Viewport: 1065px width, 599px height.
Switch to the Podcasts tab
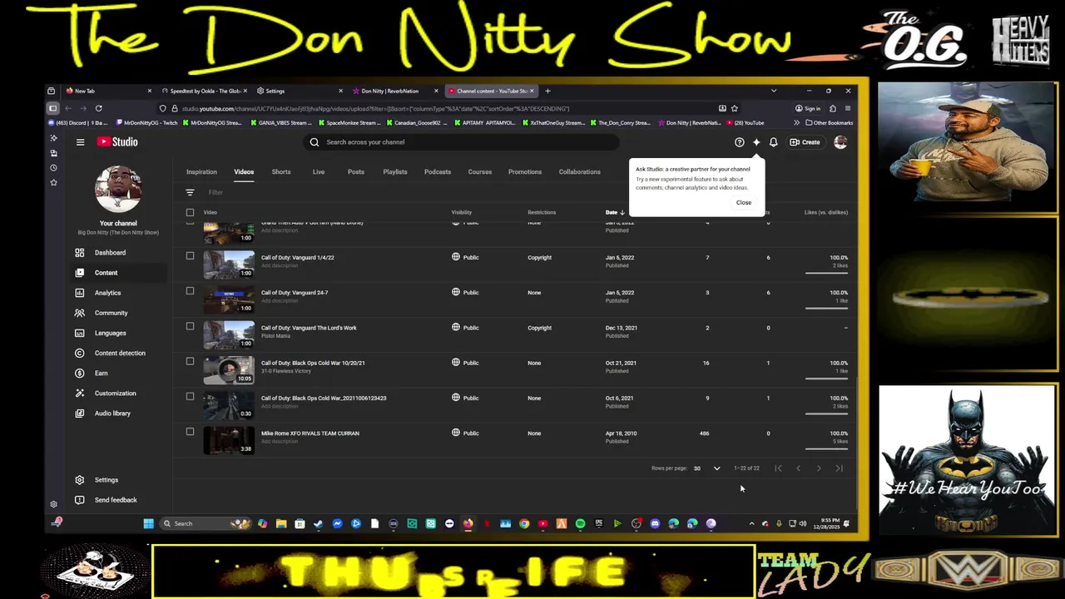[438, 172]
